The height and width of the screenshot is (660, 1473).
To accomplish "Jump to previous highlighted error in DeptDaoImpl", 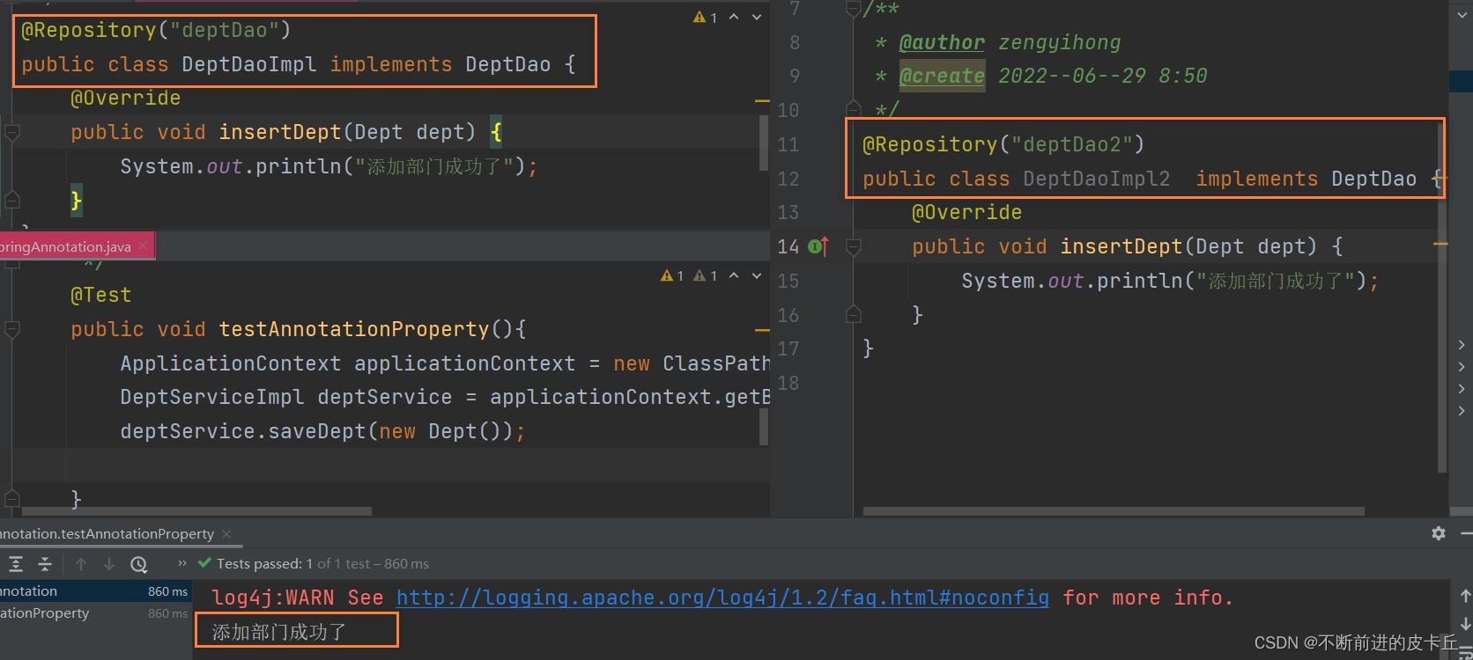I will pyautogui.click(x=734, y=17).
